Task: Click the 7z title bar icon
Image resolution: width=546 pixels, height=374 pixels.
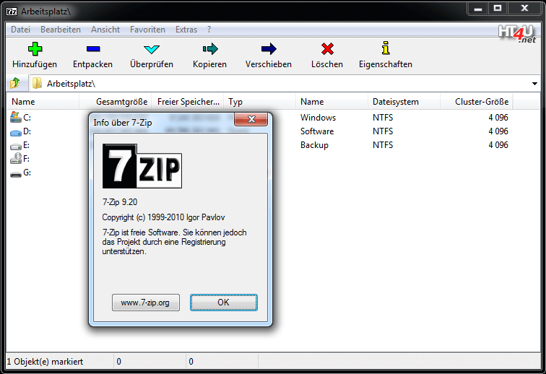Action: tap(12, 12)
